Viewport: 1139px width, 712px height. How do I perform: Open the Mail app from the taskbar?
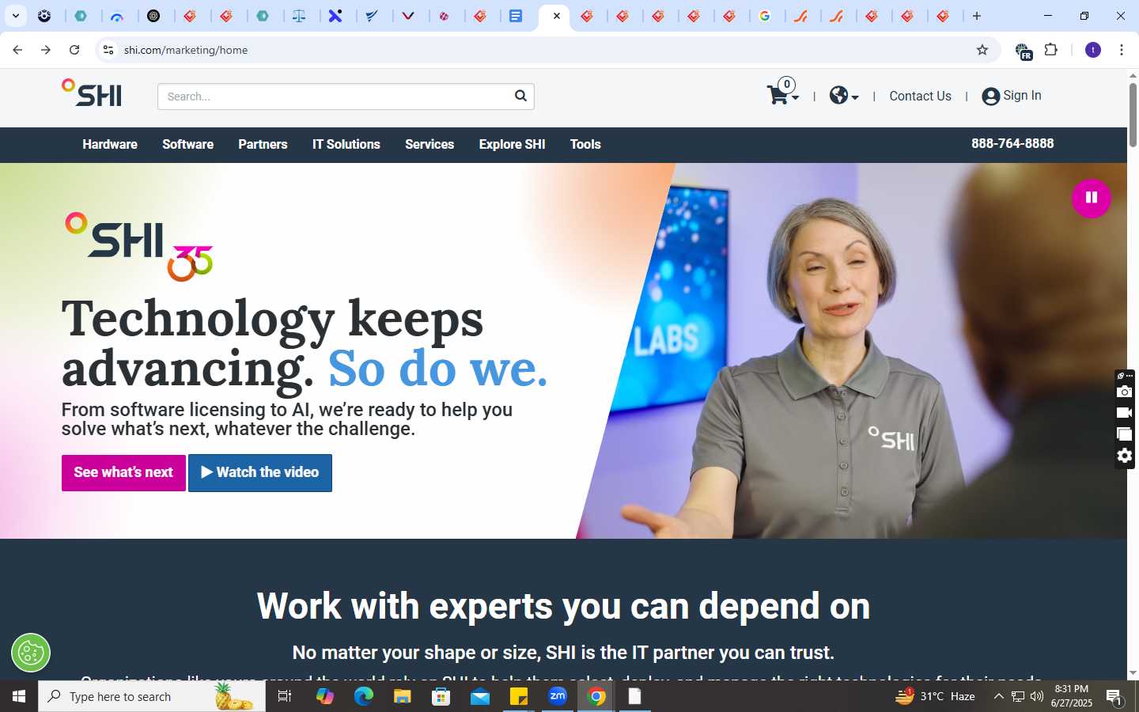click(x=480, y=696)
